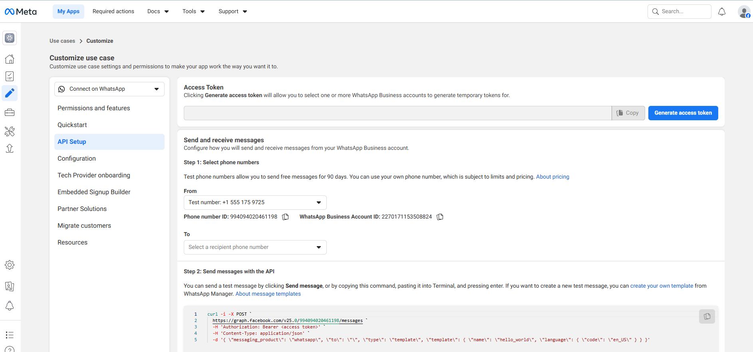Open the Alerts bell icon in sidebar
This screenshot has width=753, height=352.
[x=10, y=306]
